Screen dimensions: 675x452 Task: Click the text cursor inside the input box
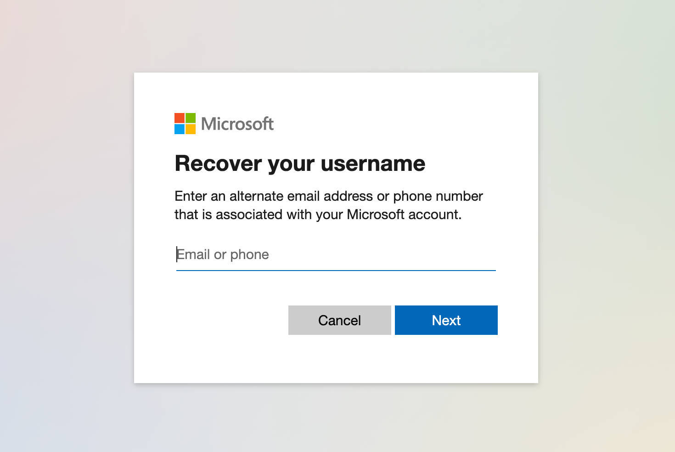point(176,254)
